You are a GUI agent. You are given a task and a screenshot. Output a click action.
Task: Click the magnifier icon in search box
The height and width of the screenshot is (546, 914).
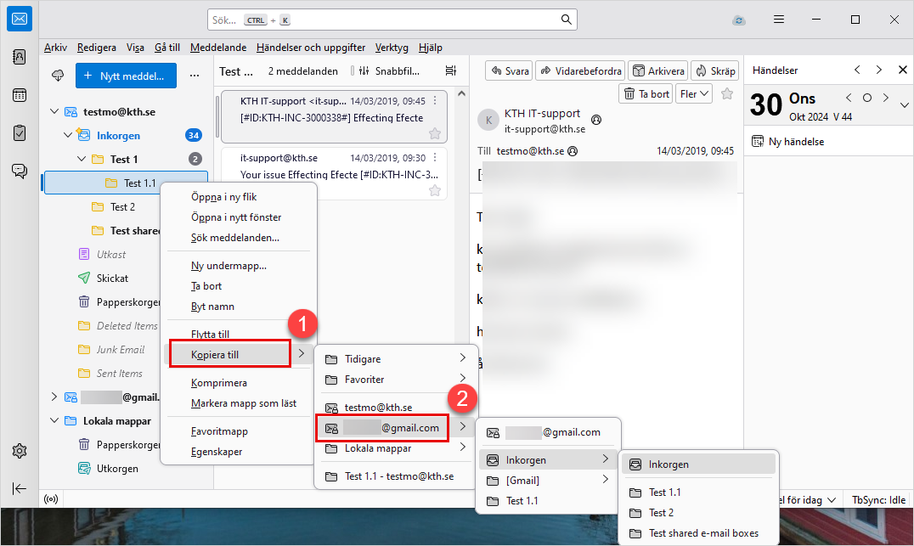(x=566, y=20)
